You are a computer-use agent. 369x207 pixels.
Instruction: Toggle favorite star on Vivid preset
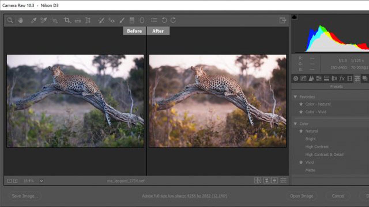coord(301,162)
